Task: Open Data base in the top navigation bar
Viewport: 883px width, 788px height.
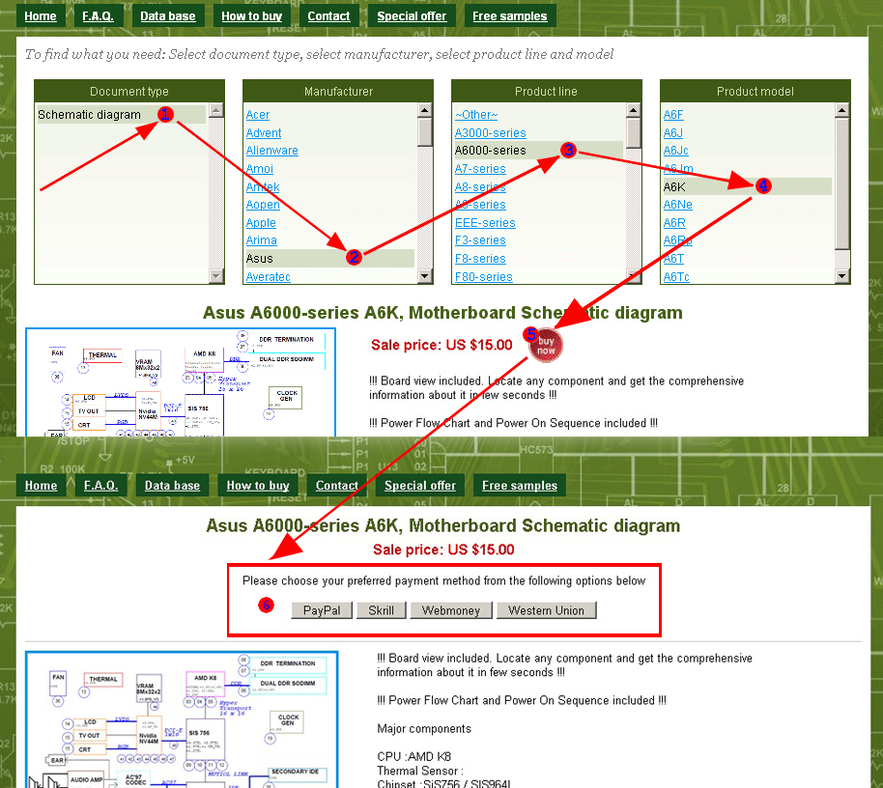Action: point(168,16)
